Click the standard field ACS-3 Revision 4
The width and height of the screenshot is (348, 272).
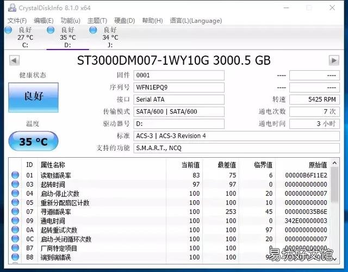tap(237, 136)
